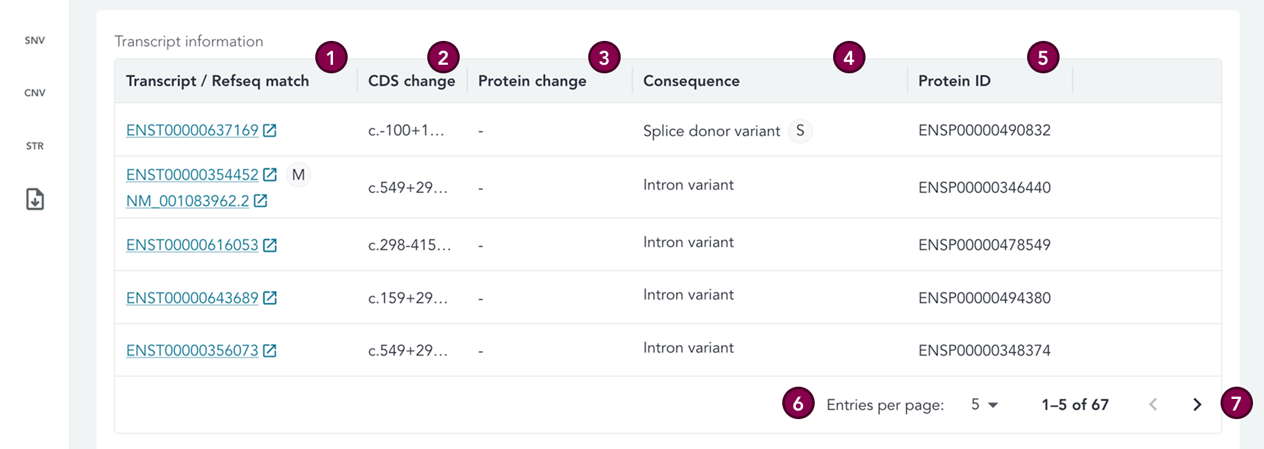Open external link icon beside ENST00000643689
This screenshot has width=1264, height=449.
(x=270, y=298)
